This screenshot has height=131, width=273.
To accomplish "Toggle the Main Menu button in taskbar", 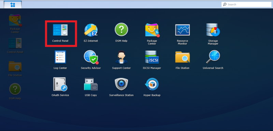I will pos(13,5).
